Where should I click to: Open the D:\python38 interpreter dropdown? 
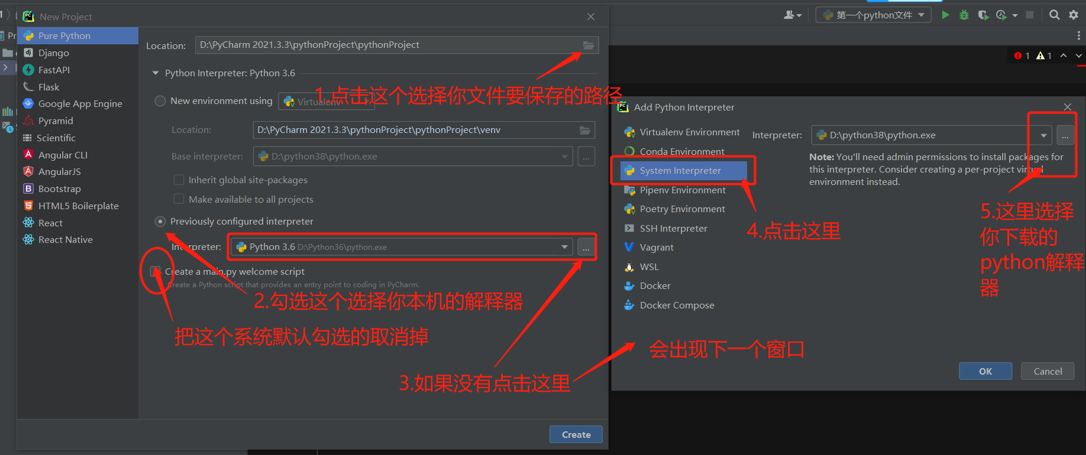[x=932, y=135]
